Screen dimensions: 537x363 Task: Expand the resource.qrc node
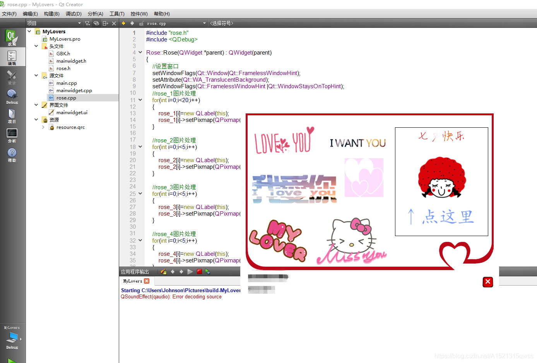pyautogui.click(x=43, y=127)
